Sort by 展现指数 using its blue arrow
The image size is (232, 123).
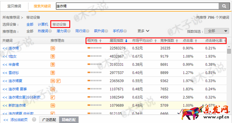(x=126, y=41)
